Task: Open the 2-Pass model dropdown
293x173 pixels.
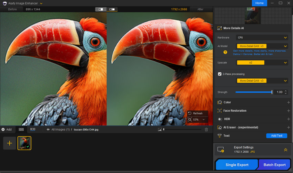Action: click(262, 81)
